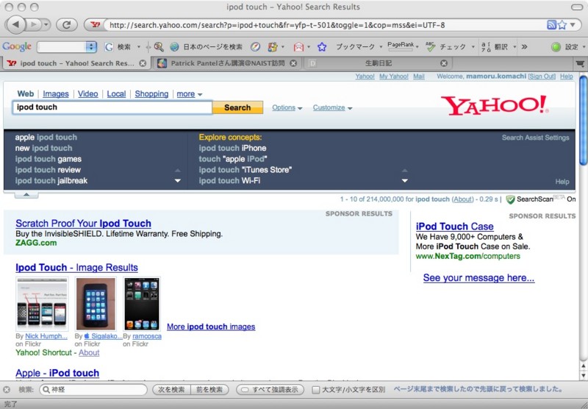The height and width of the screenshot is (409, 588).
Task: Click the ABC spell-check チェック icon
Action: tap(430, 46)
